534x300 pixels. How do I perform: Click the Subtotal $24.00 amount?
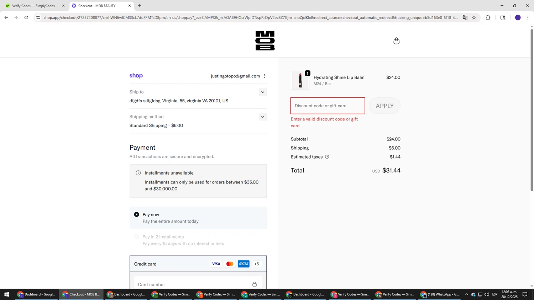tap(393, 139)
